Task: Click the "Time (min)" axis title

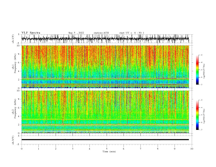Action: [x=109, y=151]
